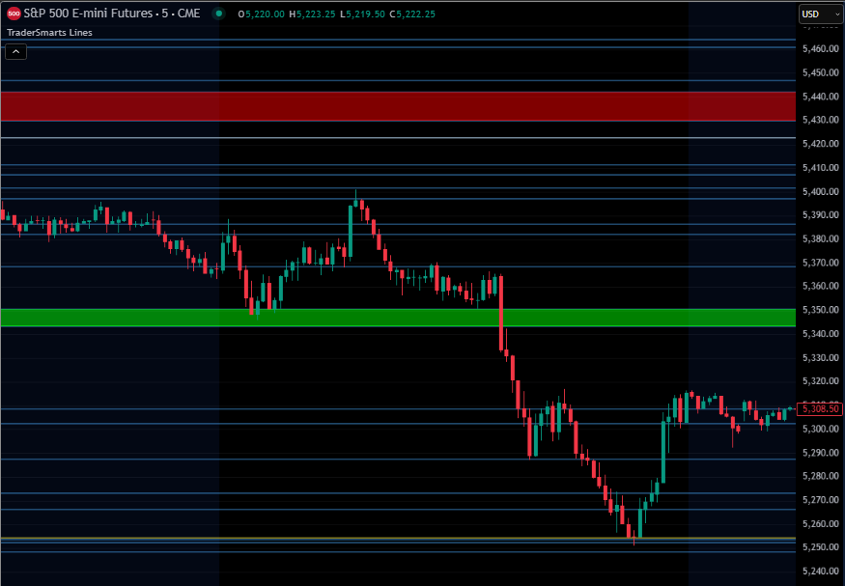Click the red resistance zone band
This screenshot has height=586, width=845.
[x=397, y=106]
